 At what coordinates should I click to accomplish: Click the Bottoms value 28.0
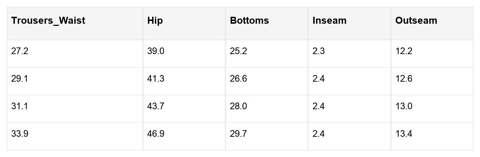coord(239,106)
